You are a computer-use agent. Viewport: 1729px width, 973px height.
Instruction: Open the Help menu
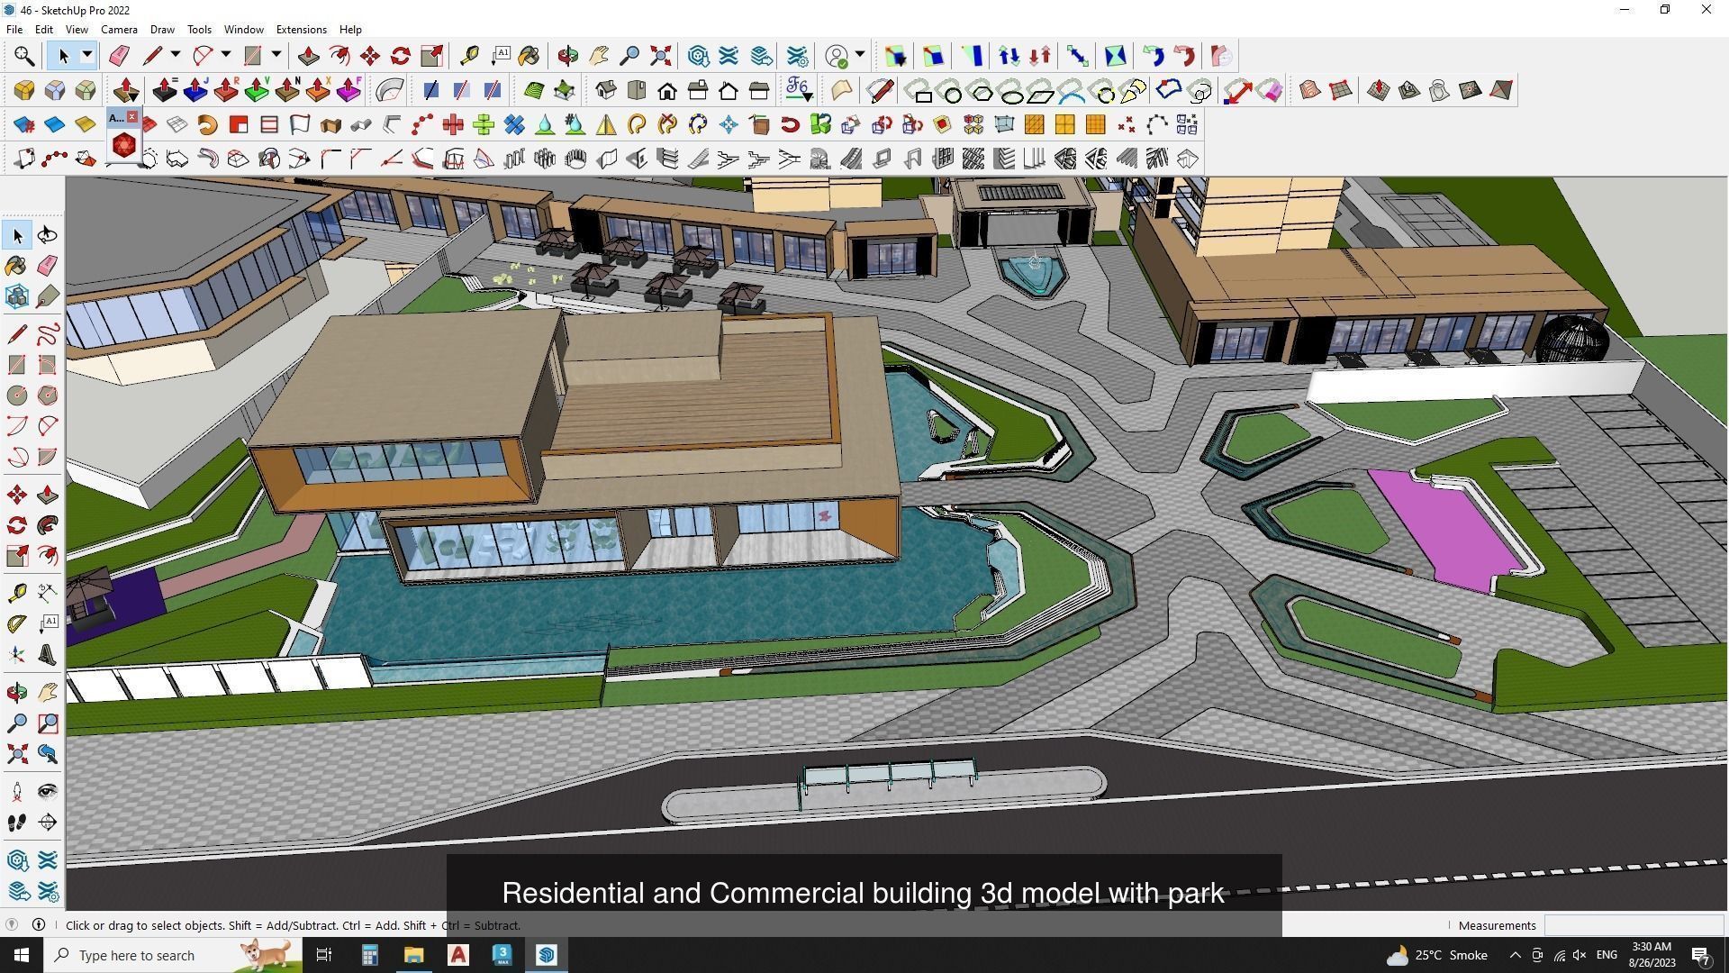tap(350, 30)
